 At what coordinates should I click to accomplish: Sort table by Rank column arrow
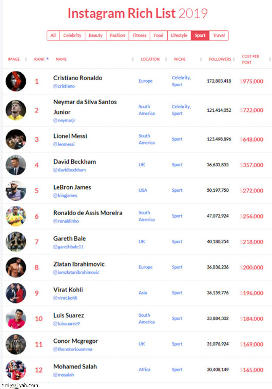point(47,59)
